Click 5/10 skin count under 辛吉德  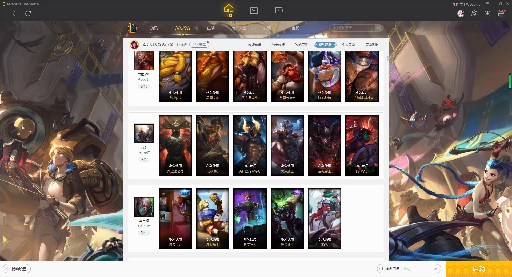point(144,233)
